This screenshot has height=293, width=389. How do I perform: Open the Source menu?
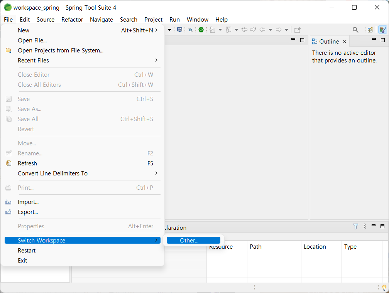[x=46, y=19]
